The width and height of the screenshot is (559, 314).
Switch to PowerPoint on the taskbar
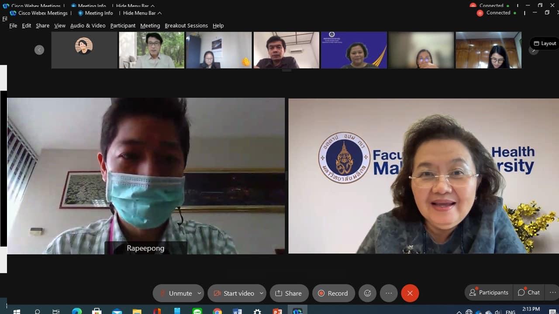277,311
